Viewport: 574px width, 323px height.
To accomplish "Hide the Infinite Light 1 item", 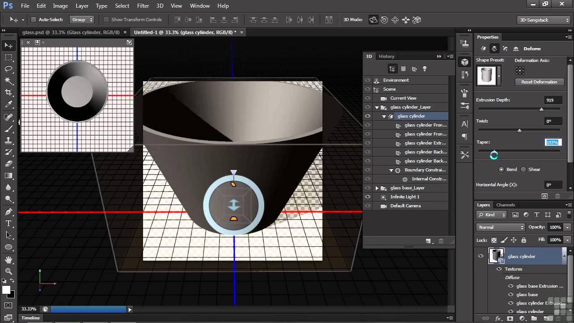I will [x=368, y=197].
